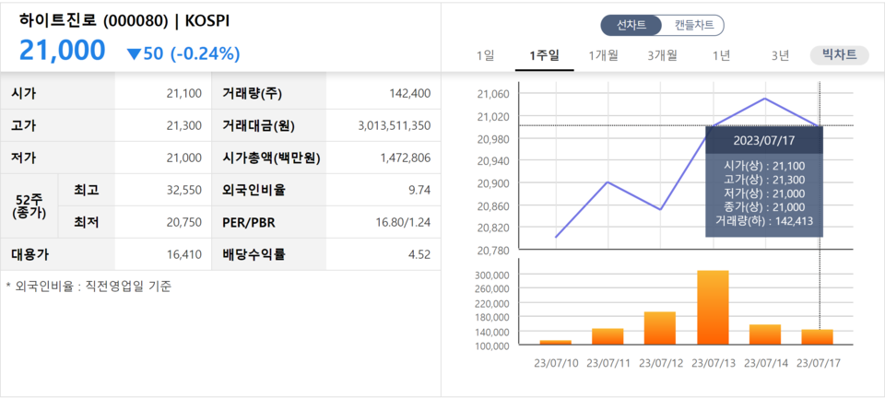Select the 1주일 period tab
This screenshot has height=398, width=885.
(x=544, y=55)
